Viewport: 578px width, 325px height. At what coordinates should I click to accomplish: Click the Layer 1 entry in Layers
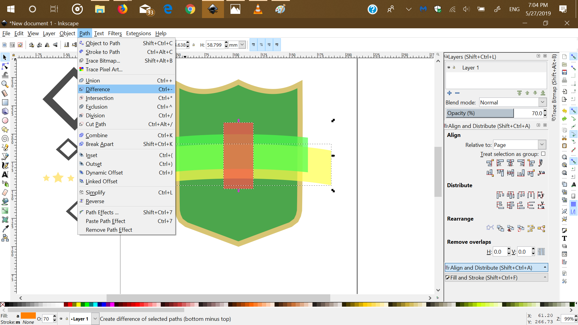click(x=470, y=68)
